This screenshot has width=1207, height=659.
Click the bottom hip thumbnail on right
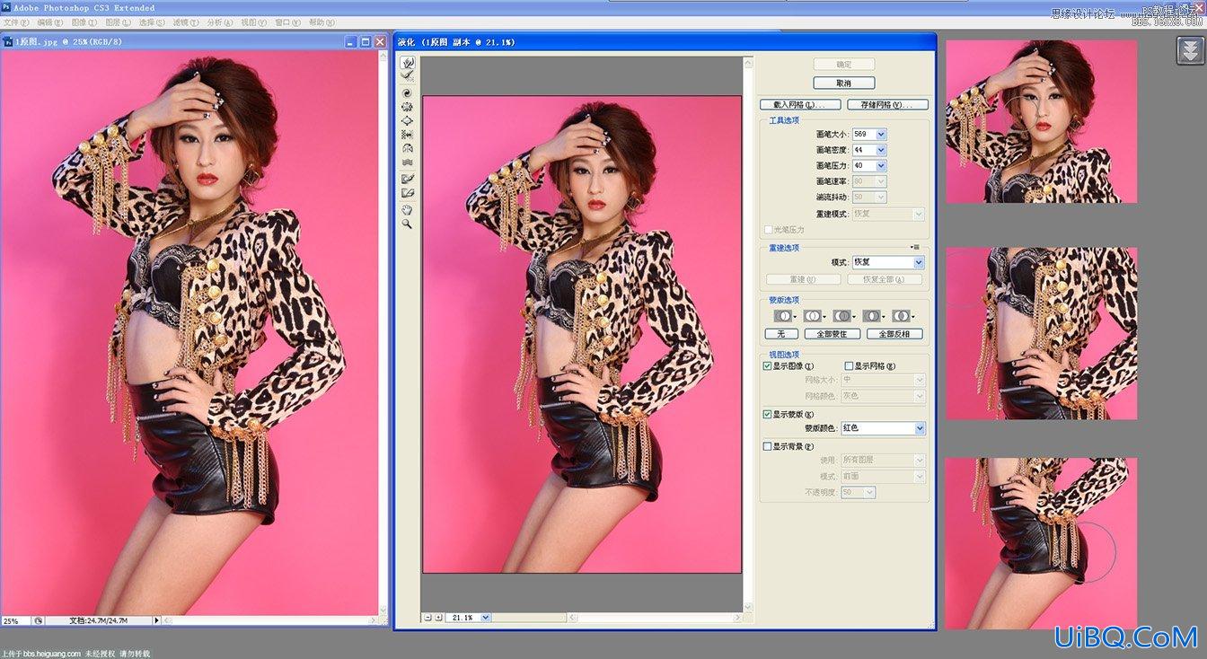tap(1042, 543)
